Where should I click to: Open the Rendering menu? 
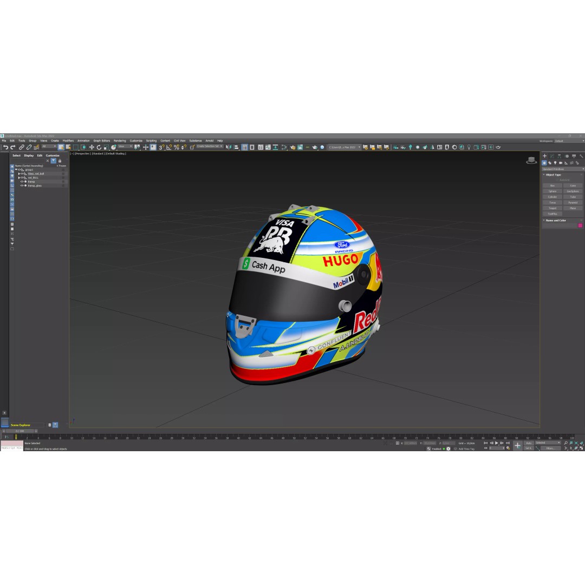120,141
